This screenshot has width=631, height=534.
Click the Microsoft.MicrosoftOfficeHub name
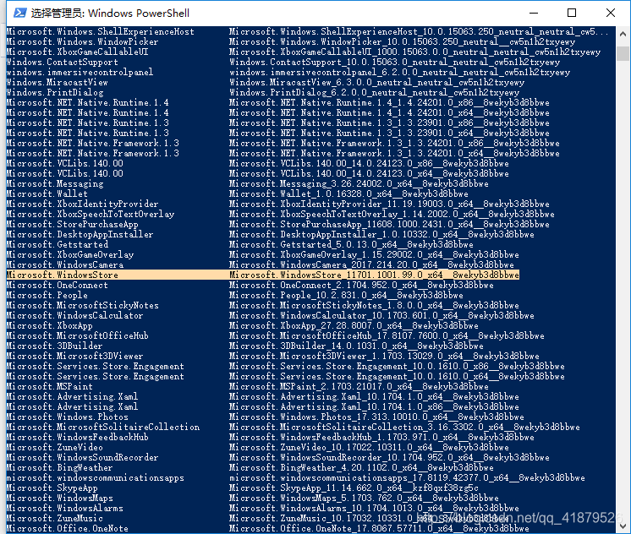(x=77, y=335)
